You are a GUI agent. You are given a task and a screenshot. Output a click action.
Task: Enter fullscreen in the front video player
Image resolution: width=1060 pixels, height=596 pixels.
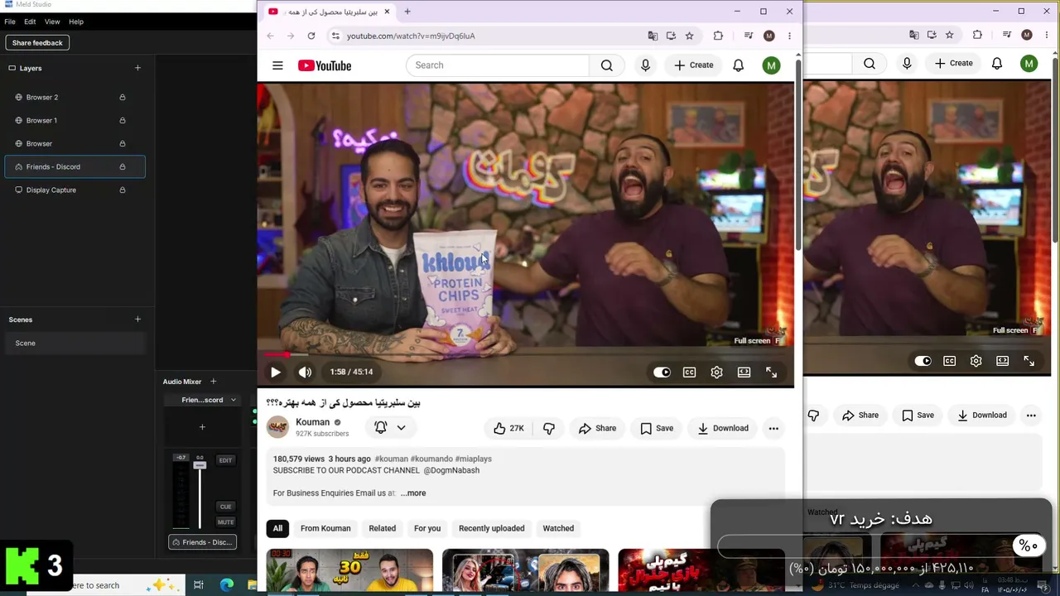771,372
